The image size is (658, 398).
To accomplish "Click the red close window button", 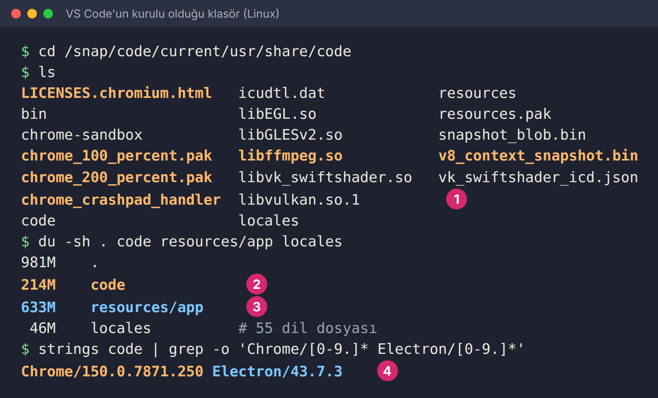I will pyautogui.click(x=16, y=14).
